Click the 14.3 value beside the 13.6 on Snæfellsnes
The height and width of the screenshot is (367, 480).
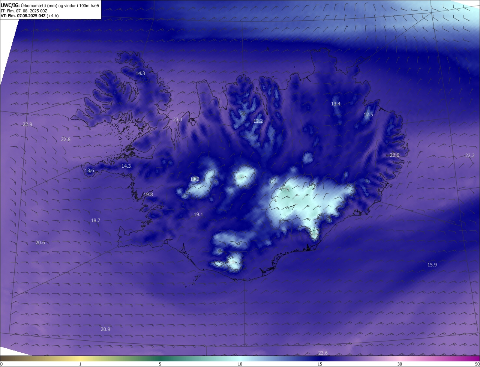pos(126,166)
